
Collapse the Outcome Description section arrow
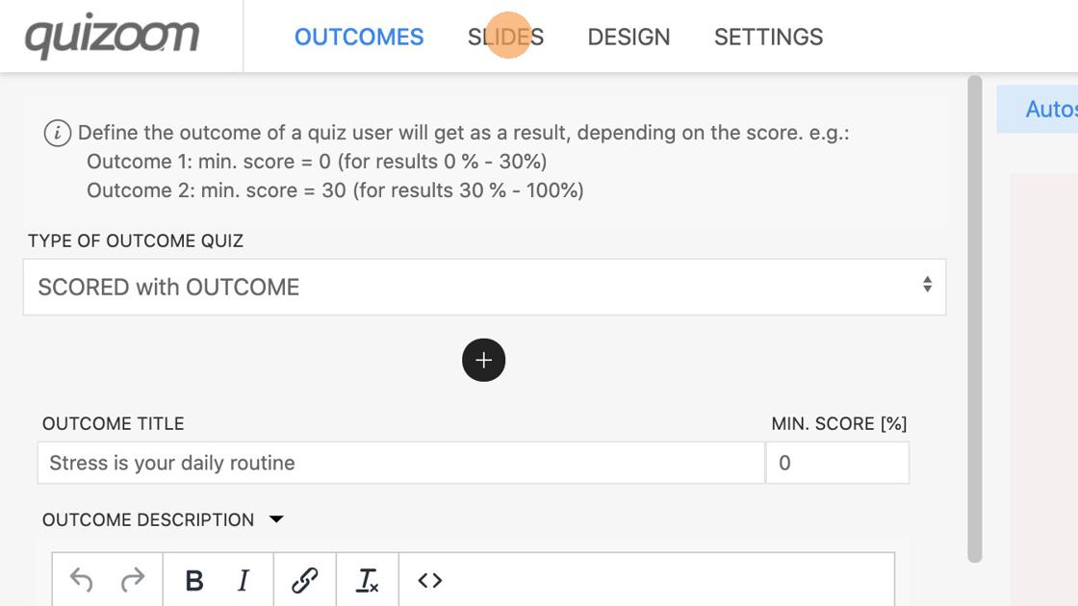pyautogui.click(x=276, y=519)
